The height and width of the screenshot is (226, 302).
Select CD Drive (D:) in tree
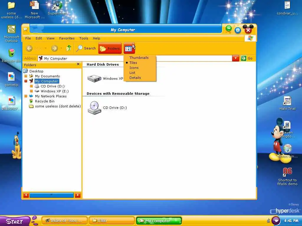point(52,86)
